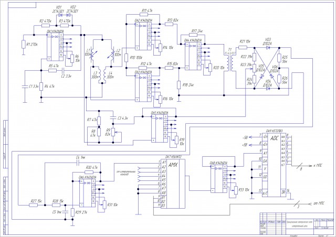Click the R14 10k label
The height and width of the screenshot is (237, 336).
click(168, 48)
